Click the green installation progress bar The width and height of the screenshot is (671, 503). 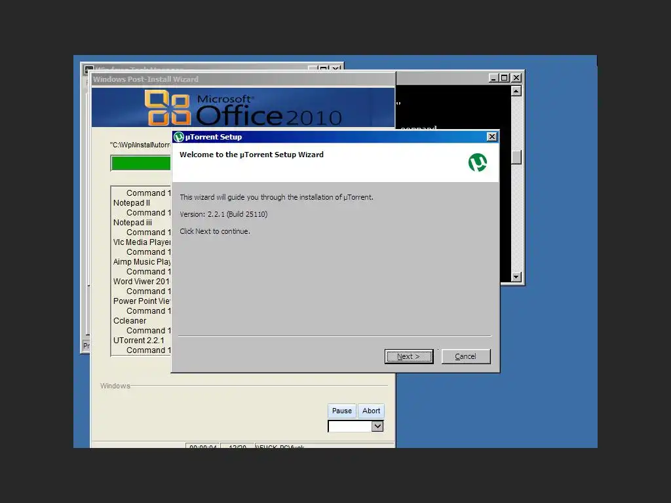(141, 163)
